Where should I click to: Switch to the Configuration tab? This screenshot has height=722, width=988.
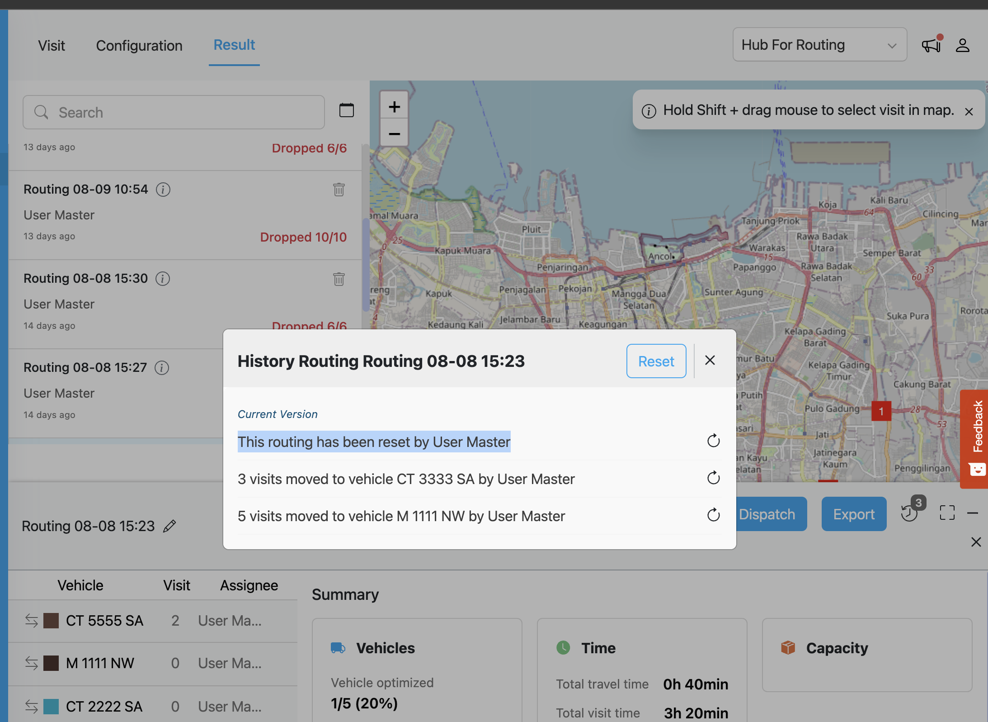[139, 45]
